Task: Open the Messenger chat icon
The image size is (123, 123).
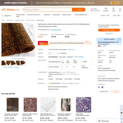Action: click(x=100, y=121)
